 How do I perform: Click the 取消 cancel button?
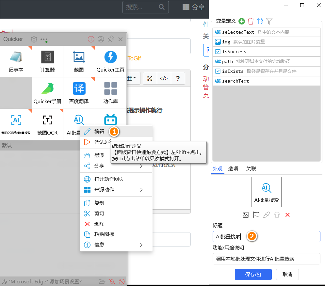click(287, 274)
